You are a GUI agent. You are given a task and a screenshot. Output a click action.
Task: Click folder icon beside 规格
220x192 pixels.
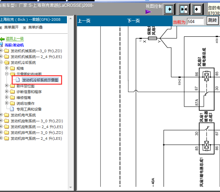click(x=12, y=68)
